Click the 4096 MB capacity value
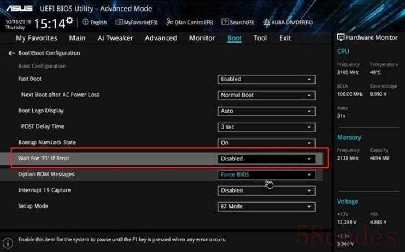The image size is (405, 252). click(380, 158)
